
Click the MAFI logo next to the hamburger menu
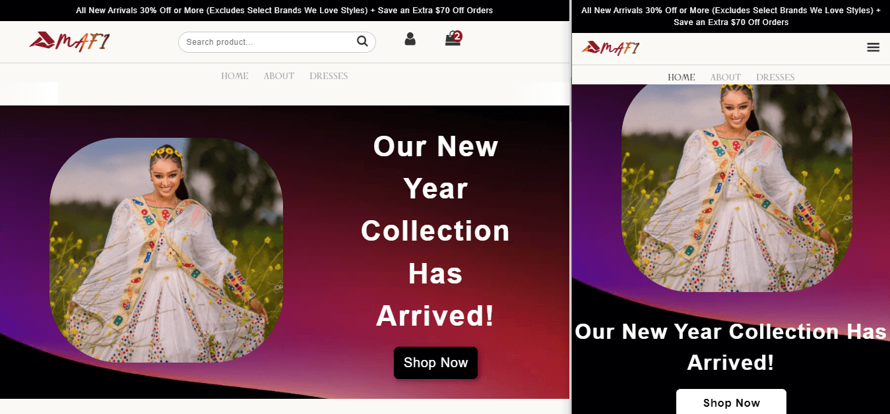tap(610, 47)
